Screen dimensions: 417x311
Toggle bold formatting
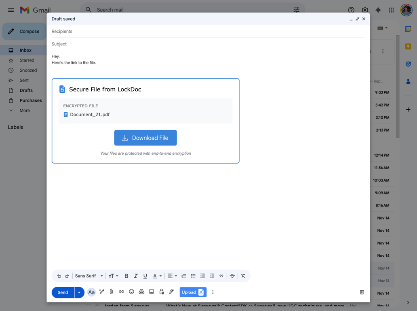(x=126, y=276)
